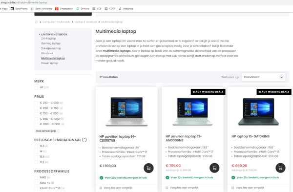Viewport: 293px width, 192px height.
Task: Select 13.3 inch screen size filter
Action: click(36, 146)
